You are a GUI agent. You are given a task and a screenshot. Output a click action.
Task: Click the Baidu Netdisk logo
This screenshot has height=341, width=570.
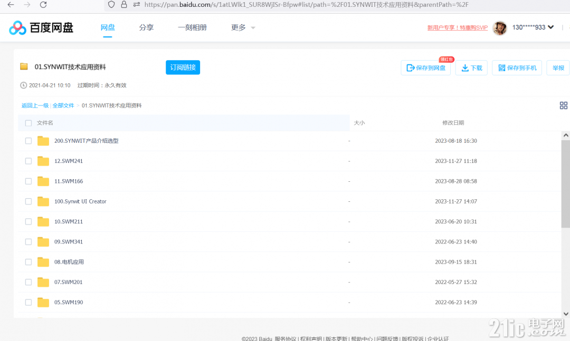41,27
